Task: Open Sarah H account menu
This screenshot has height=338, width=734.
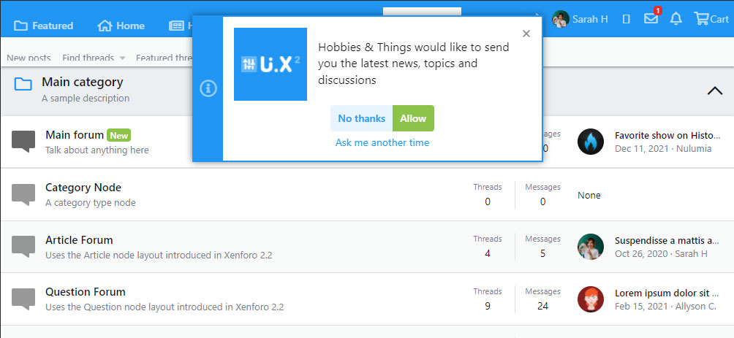Action: point(580,19)
